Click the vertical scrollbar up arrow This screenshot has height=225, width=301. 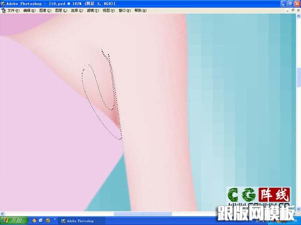tap(298, 16)
